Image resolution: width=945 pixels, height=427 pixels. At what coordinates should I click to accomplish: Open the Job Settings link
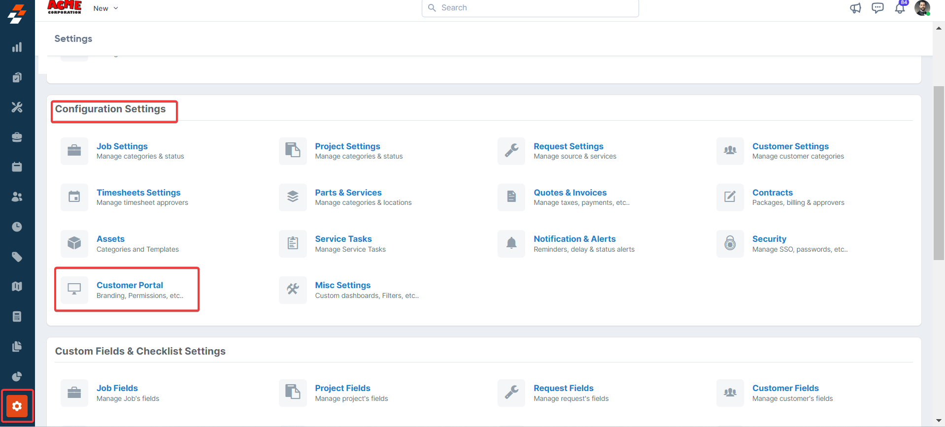pyautogui.click(x=122, y=146)
